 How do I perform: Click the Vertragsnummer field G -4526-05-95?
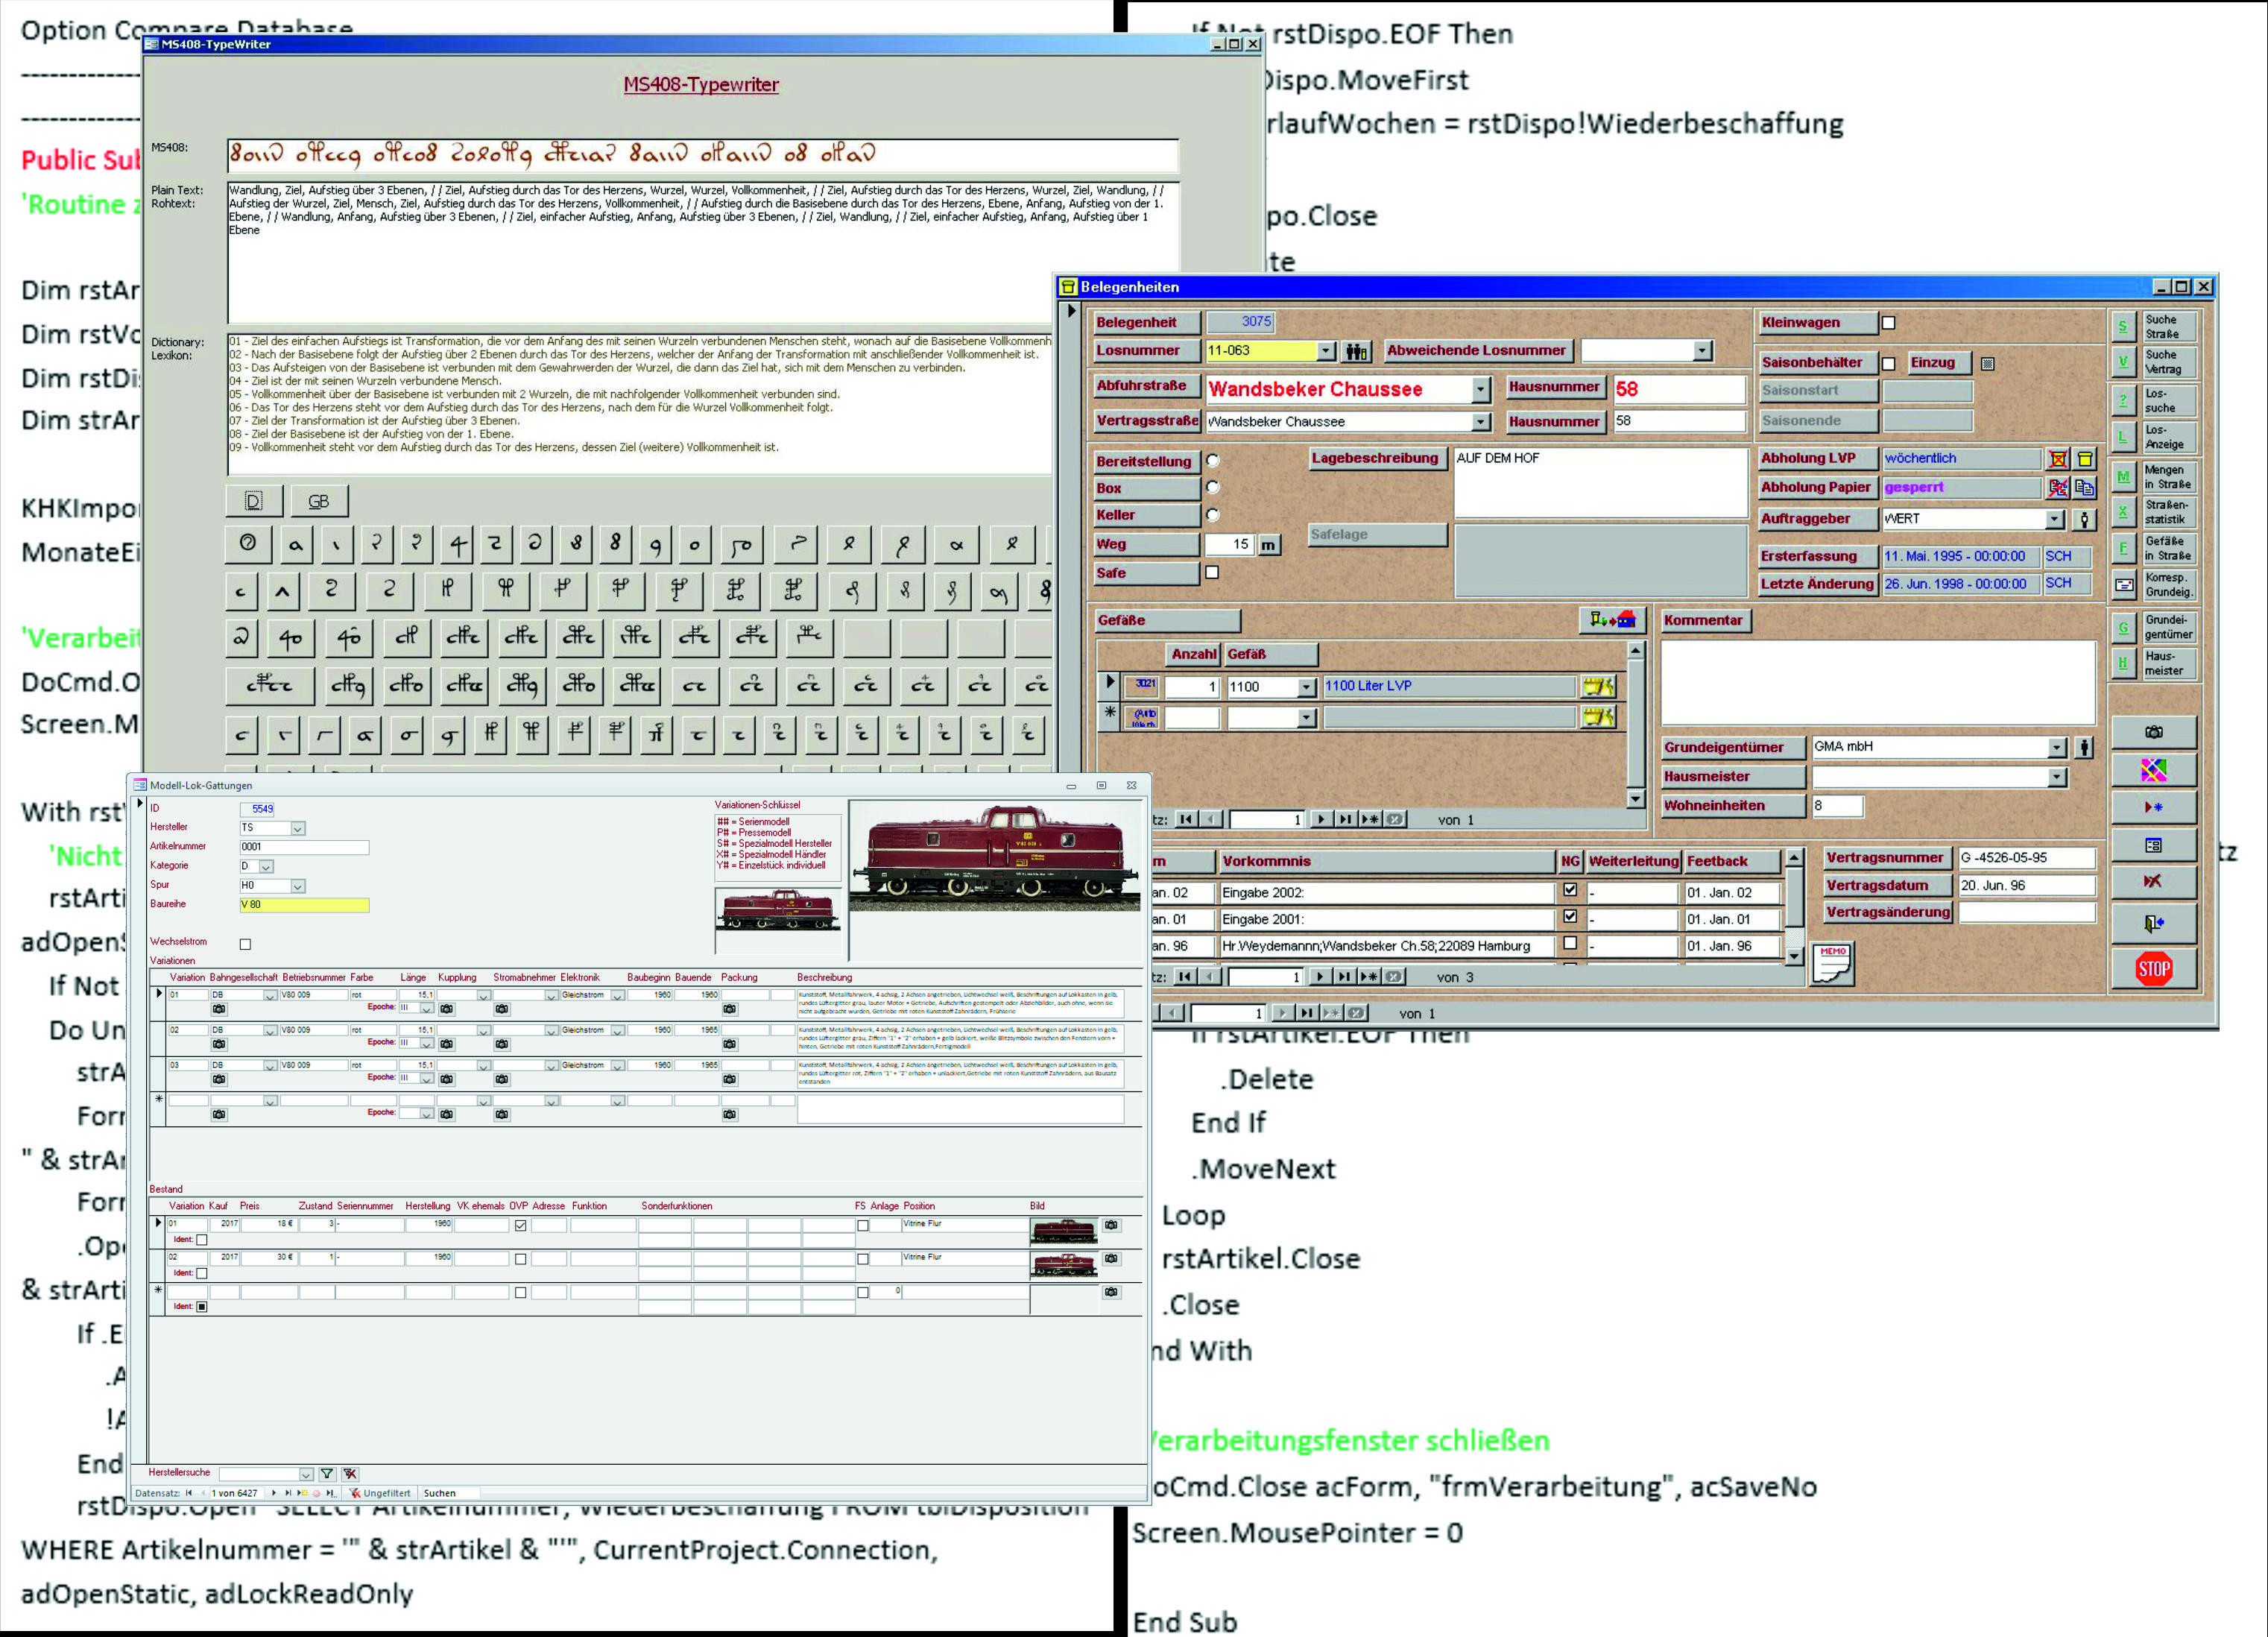coord(2026,858)
